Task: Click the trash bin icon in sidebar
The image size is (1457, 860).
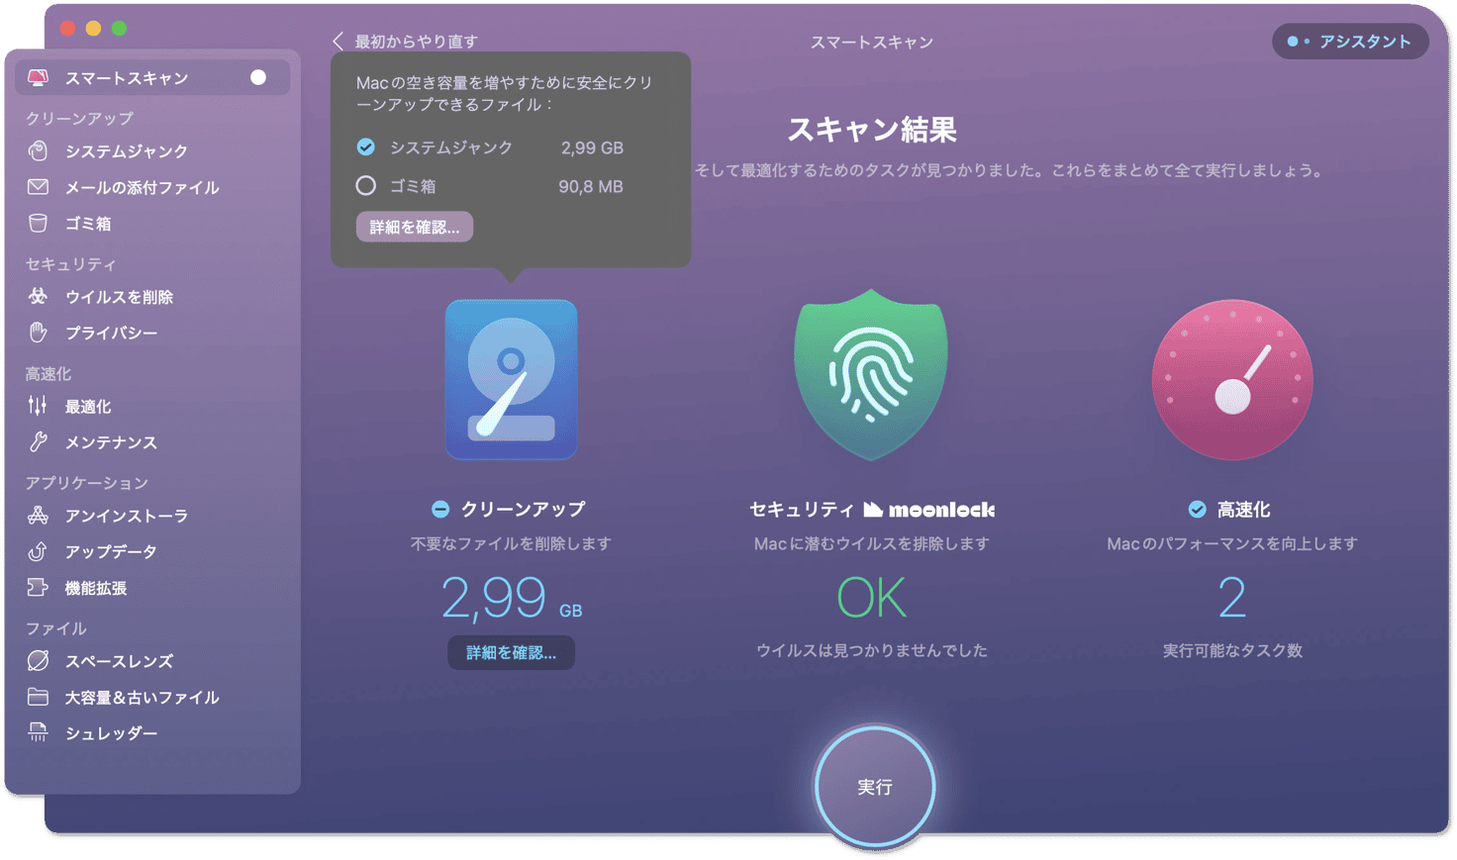Action: click(x=38, y=224)
